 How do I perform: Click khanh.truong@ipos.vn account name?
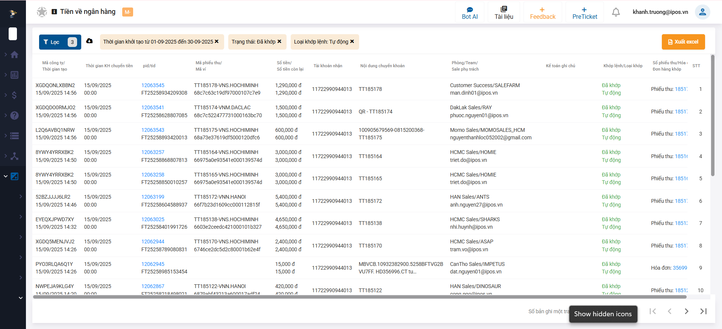[x=660, y=12]
